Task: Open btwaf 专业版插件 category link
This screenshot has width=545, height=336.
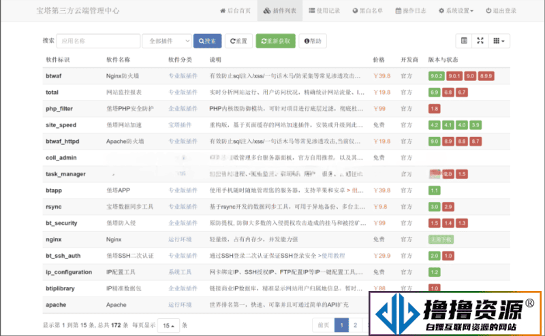Action: click(183, 76)
